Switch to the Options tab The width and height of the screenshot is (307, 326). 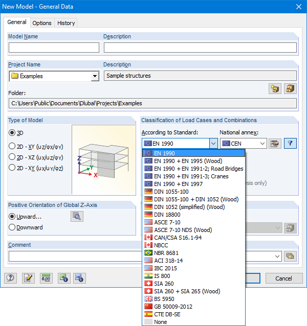pyautogui.click(x=42, y=23)
